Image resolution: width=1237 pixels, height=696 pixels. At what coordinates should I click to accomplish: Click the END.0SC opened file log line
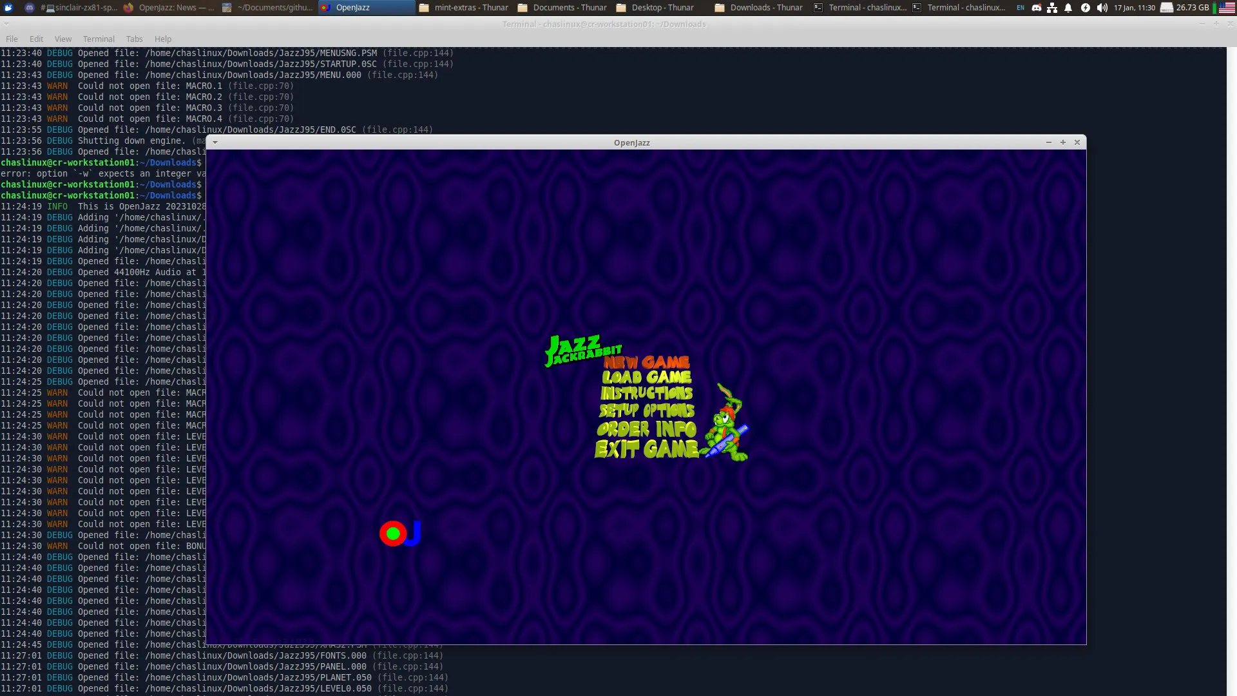pyautogui.click(x=216, y=130)
